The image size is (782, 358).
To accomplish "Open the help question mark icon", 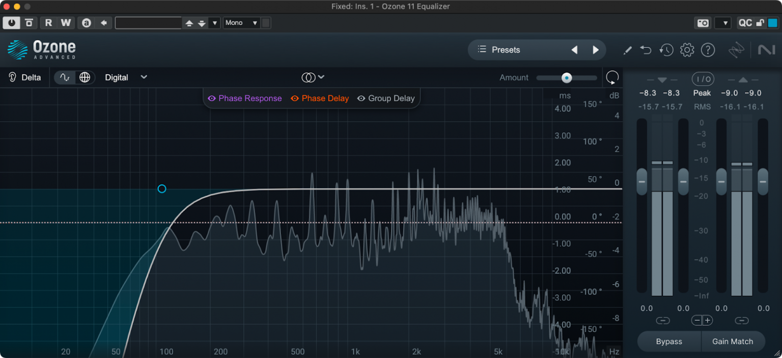I will pyautogui.click(x=708, y=50).
